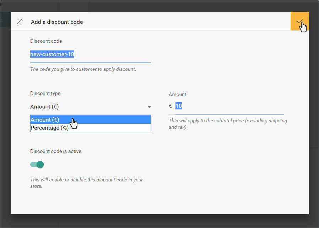The image size is (319, 228).
Task: Click the dimmed backdrop outside dialog
Action: coord(159,221)
